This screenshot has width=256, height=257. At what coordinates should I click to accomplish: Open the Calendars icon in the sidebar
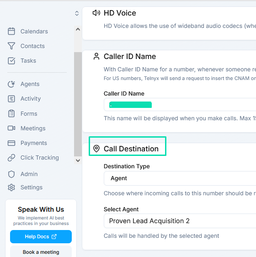point(11,31)
